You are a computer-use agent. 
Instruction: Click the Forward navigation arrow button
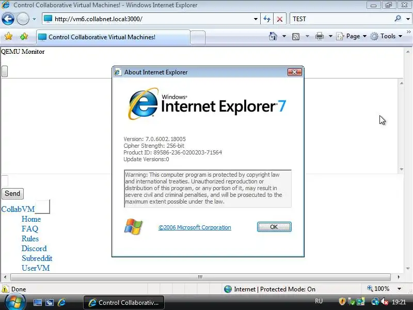pos(23,19)
